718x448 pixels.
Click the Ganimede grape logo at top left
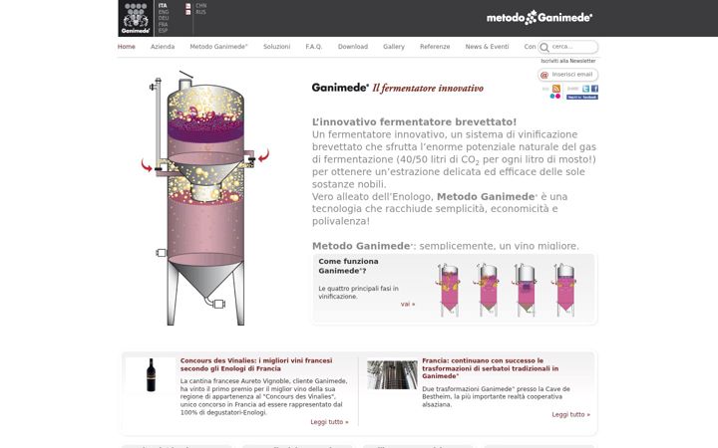[136, 18]
